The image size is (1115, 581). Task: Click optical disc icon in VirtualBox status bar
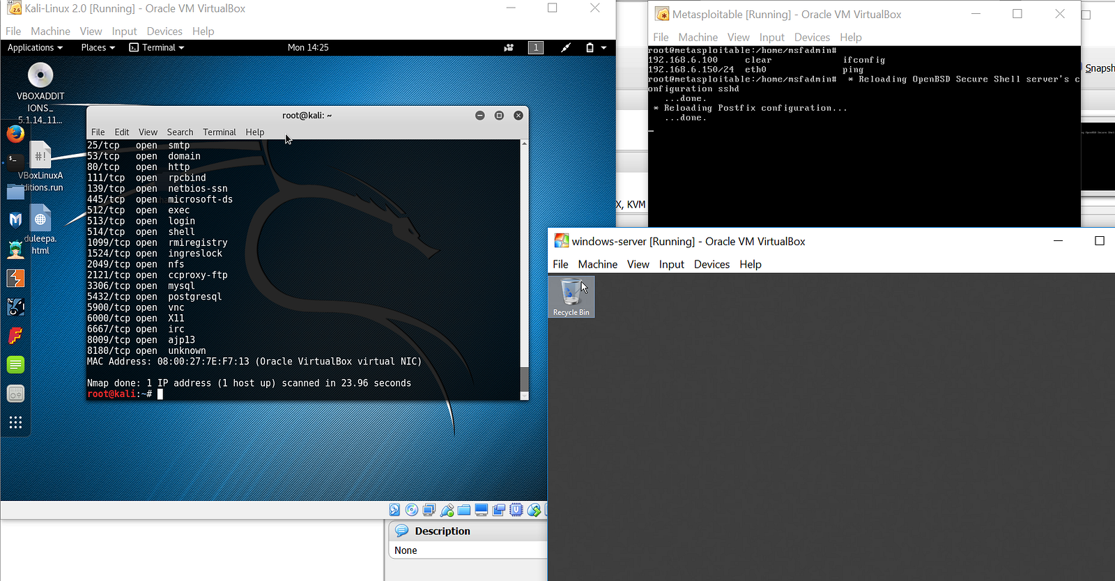click(x=412, y=510)
